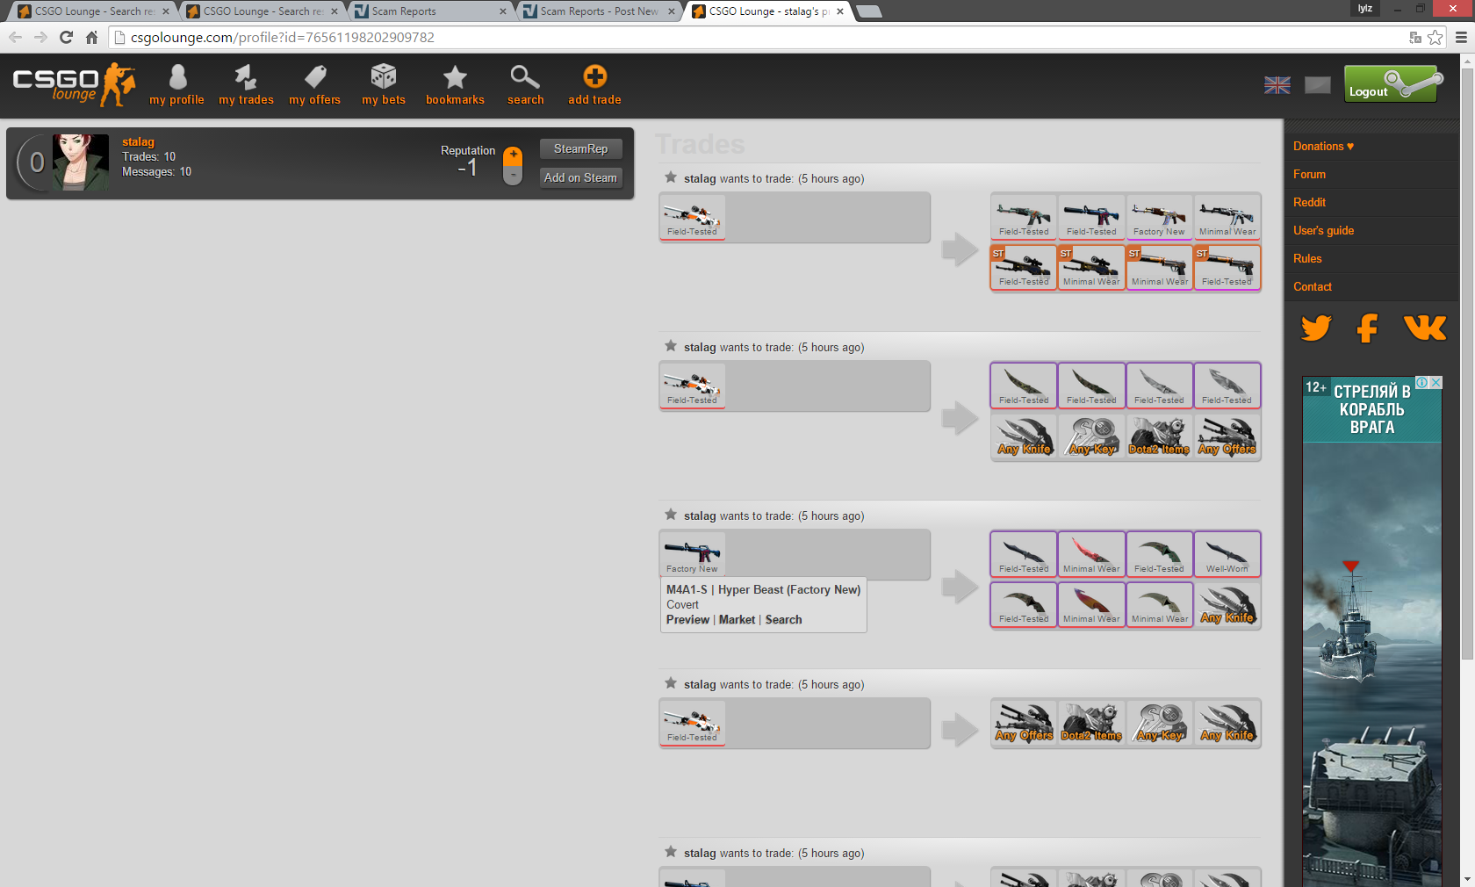This screenshot has width=1475, height=887.
Task: Open User's guide in sidebar
Action: [x=1323, y=230]
